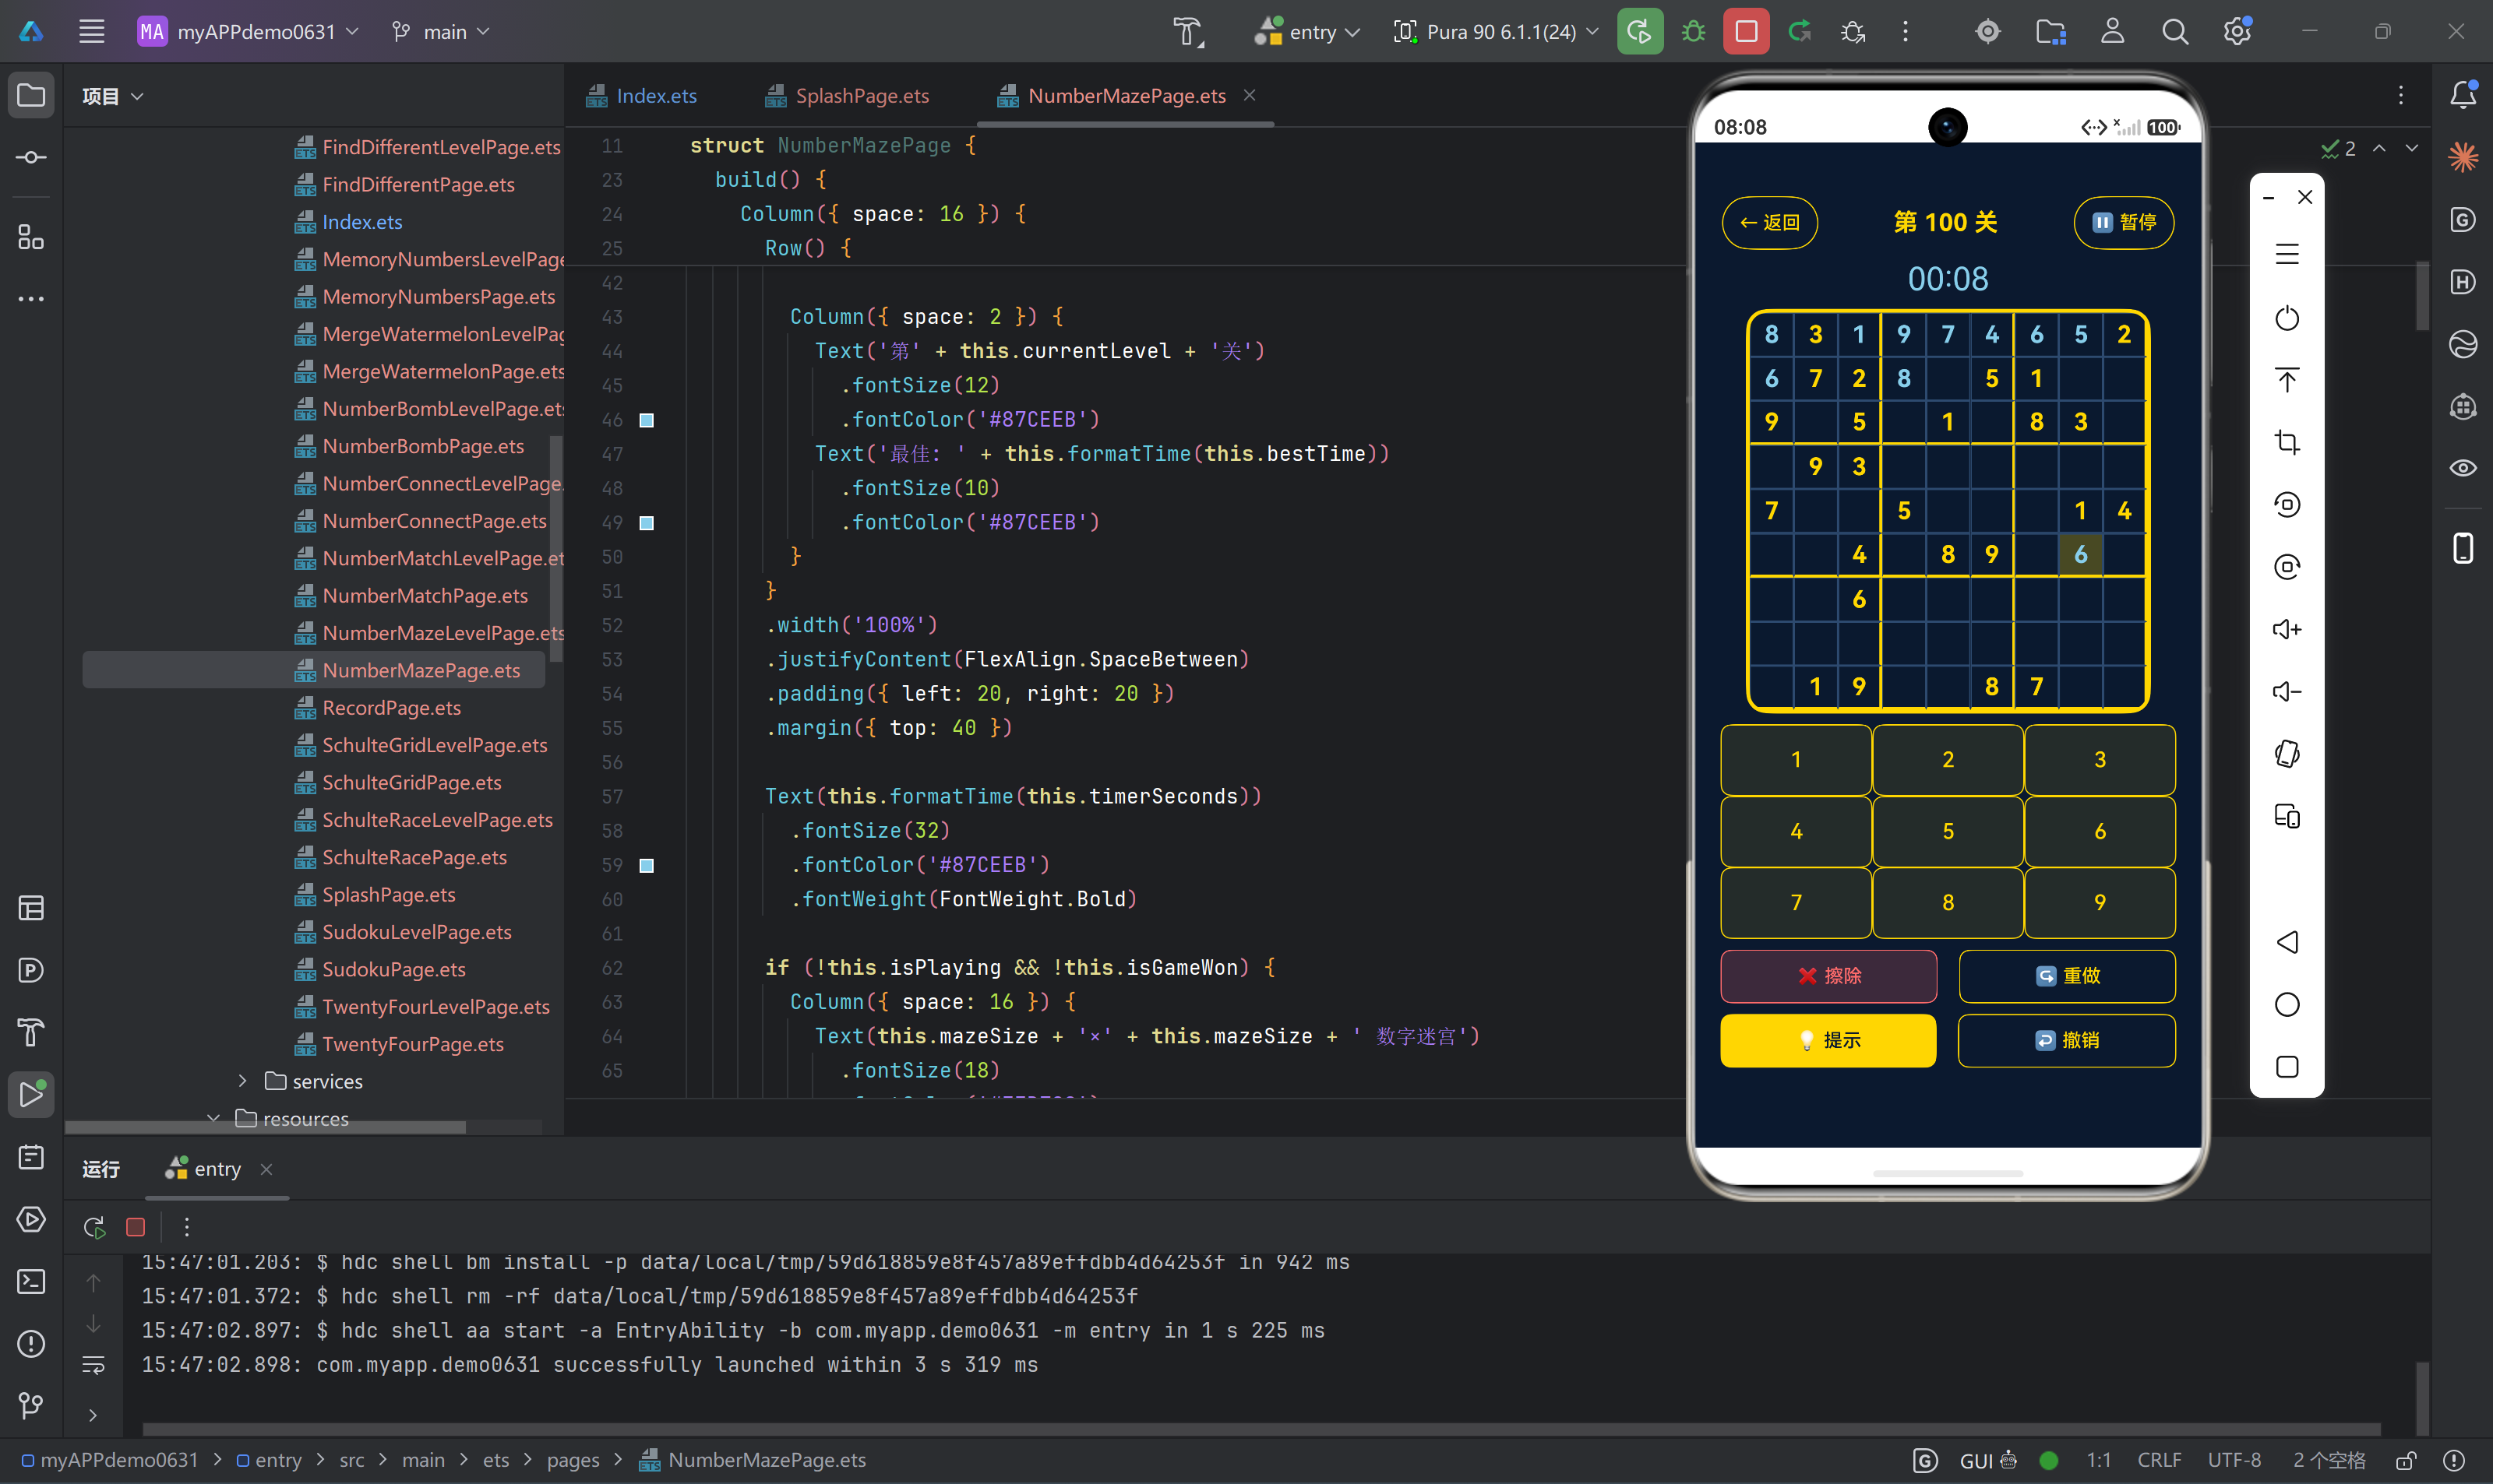This screenshot has height=1484, width=2493.
Task: Tap the 重做 redo button
Action: 2067,976
